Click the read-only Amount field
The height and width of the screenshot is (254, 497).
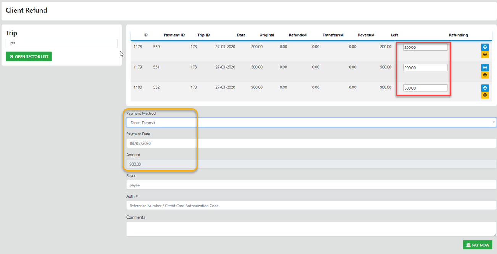tap(311, 164)
